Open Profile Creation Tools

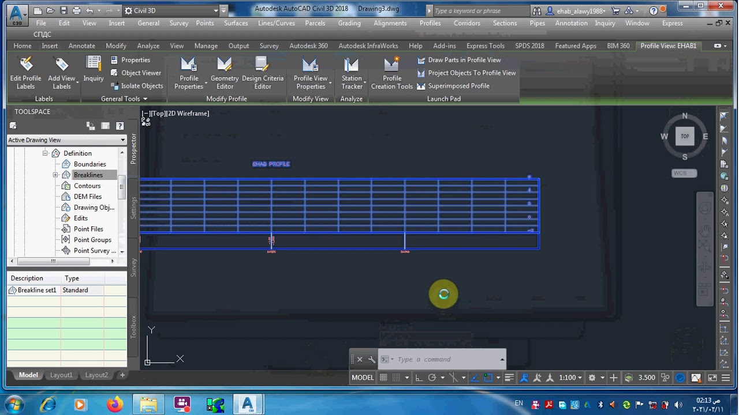[392, 73]
